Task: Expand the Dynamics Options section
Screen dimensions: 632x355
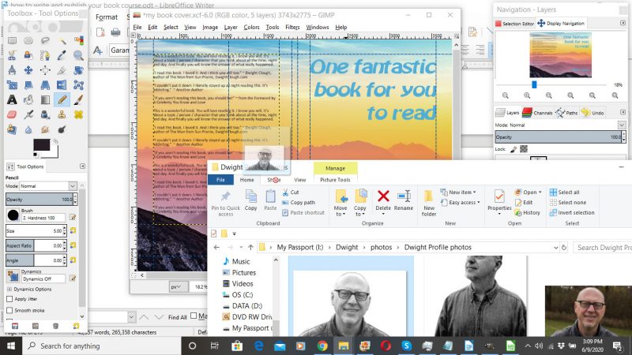Action: point(9,289)
